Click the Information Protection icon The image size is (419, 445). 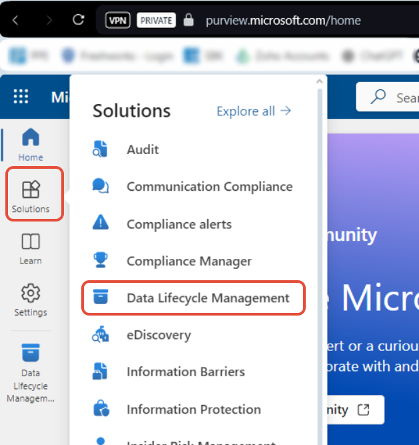[x=101, y=408]
